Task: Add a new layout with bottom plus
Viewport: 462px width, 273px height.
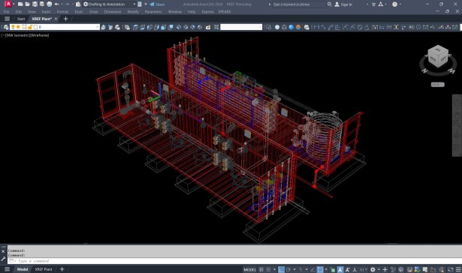Action: 62,269
